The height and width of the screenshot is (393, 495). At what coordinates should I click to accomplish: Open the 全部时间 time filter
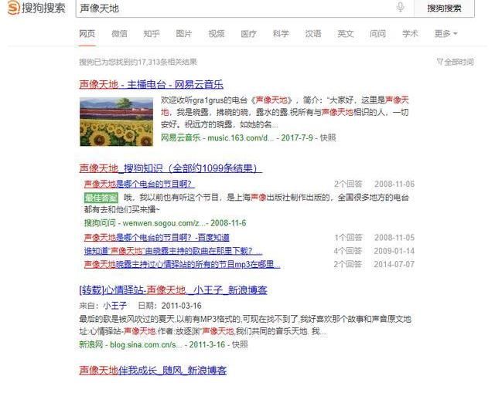click(456, 62)
